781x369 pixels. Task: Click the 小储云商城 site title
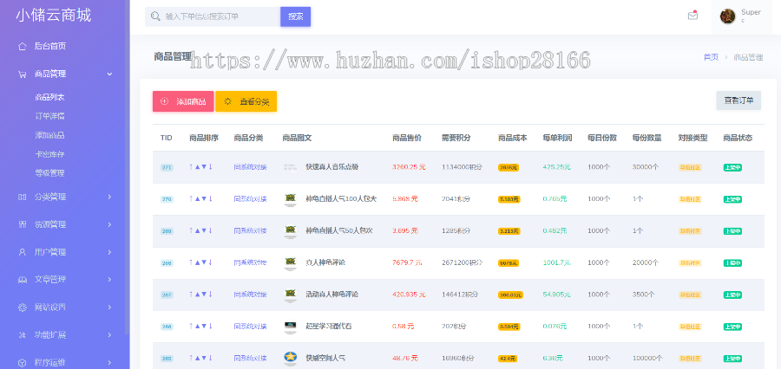53,16
